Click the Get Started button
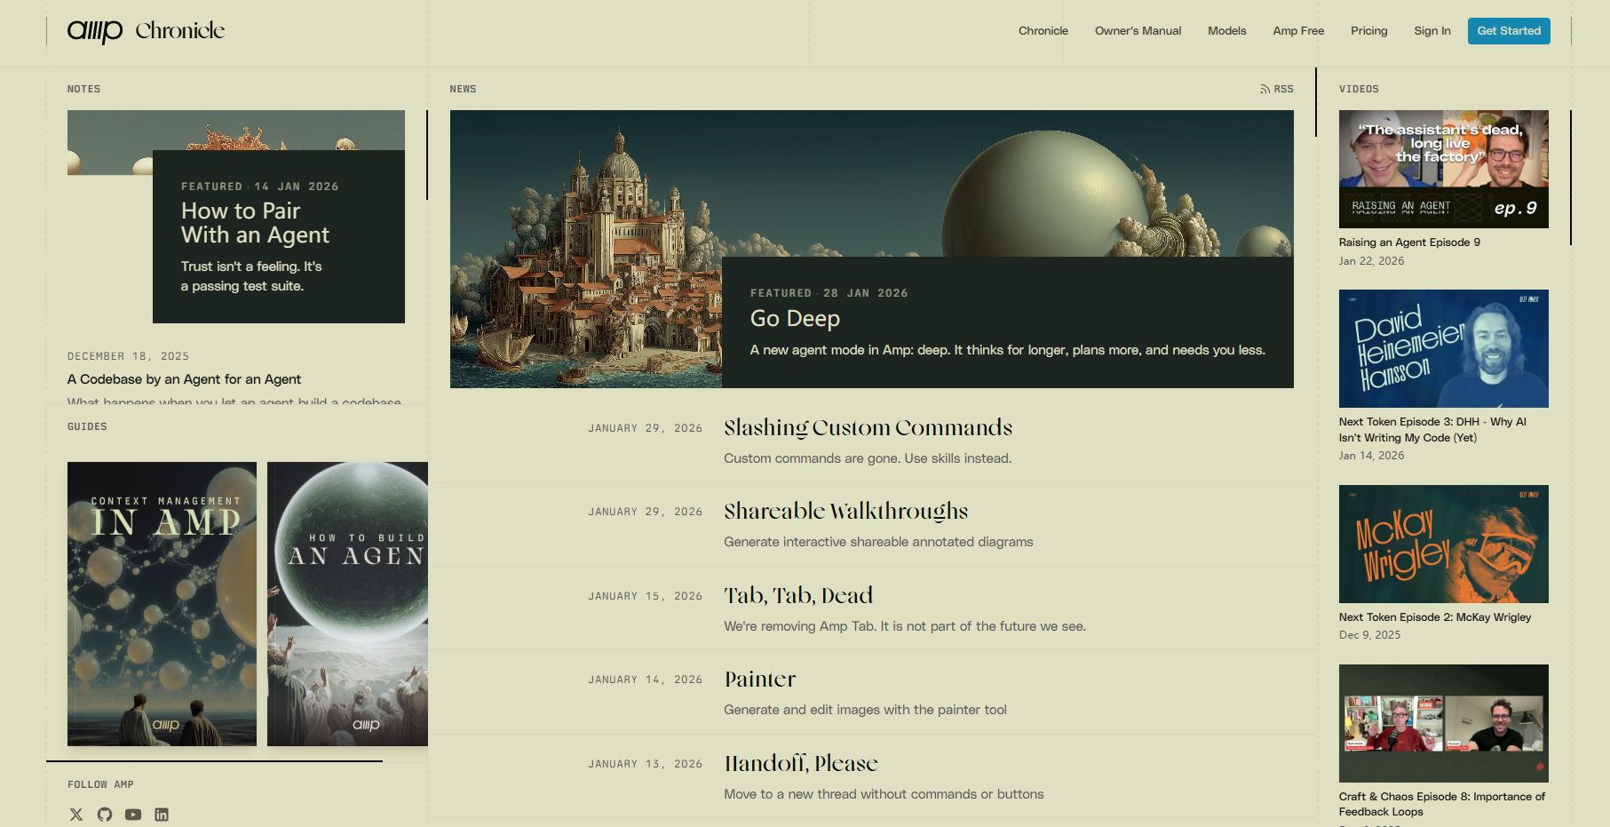This screenshot has width=1610, height=827. [1509, 31]
